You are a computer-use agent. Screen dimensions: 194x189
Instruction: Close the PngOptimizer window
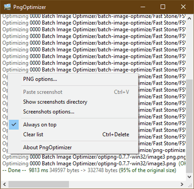point(183,7)
